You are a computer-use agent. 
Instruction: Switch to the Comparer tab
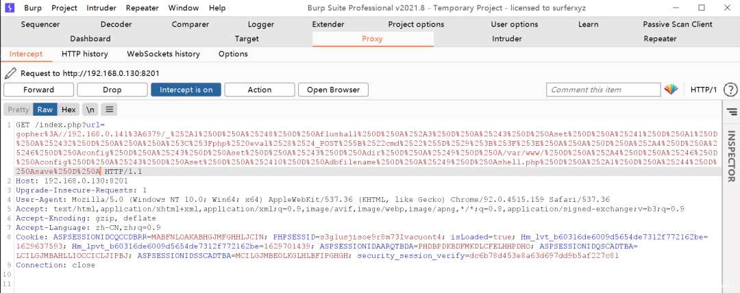(190, 24)
